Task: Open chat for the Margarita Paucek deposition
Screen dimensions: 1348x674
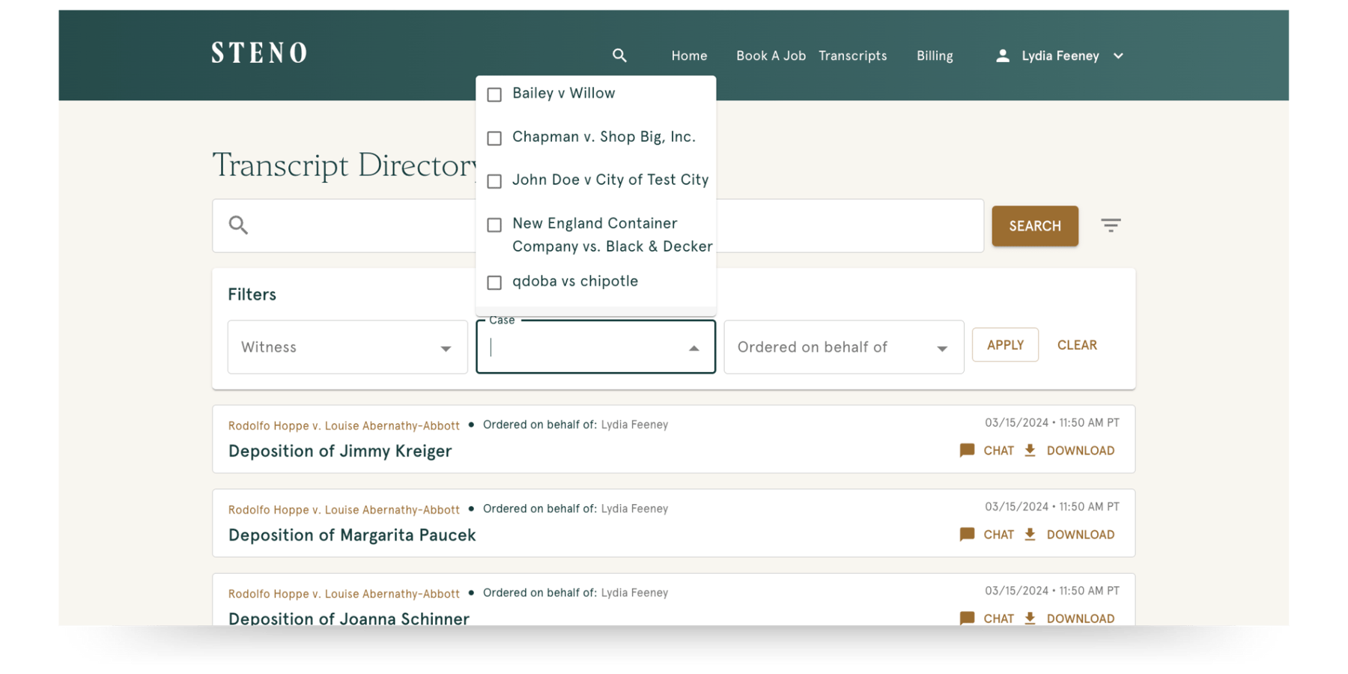Action: coord(987,535)
